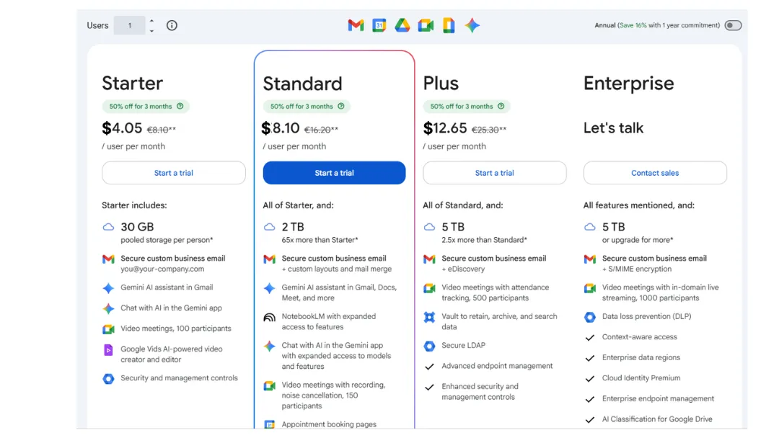Click Gemini icon by Starter Chat with AI
Viewport: 779px width, 438px height.
(108, 308)
